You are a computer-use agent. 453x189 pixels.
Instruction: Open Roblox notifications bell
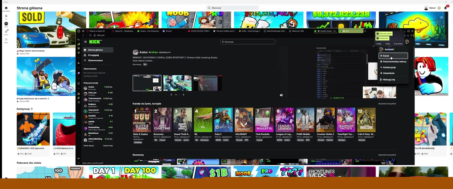(445, 8)
